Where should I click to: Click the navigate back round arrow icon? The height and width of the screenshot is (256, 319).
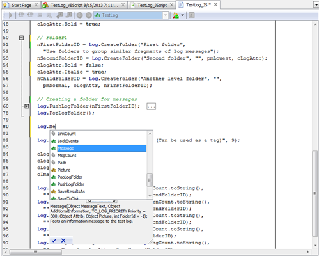[79, 15]
